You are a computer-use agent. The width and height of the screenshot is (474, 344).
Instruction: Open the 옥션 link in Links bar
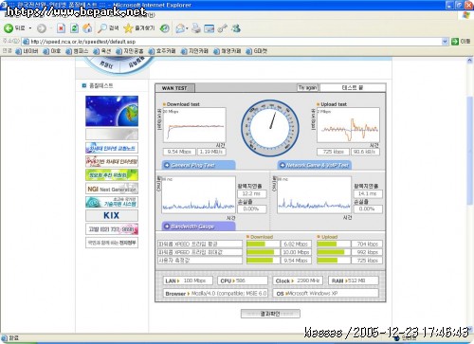pos(102,51)
